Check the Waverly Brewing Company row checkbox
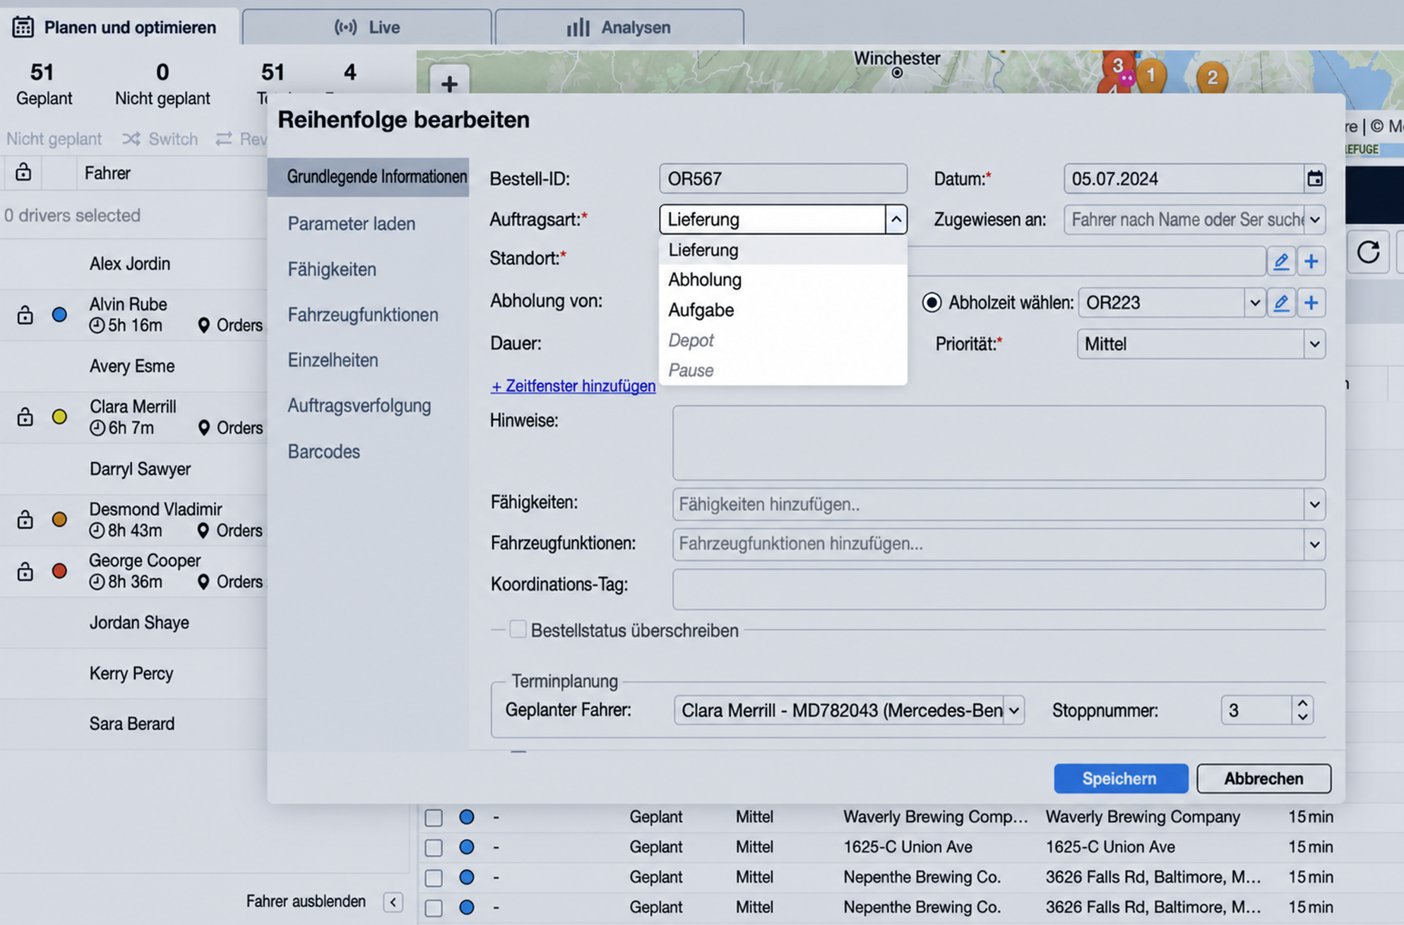1404x925 pixels. click(434, 818)
